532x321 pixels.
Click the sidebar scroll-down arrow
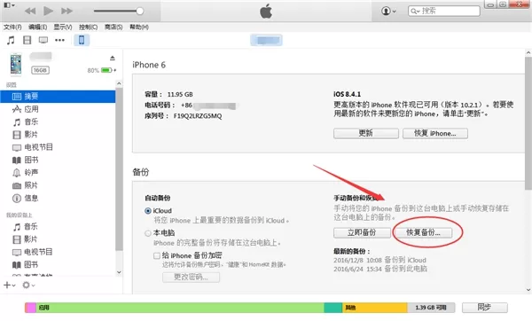[119, 272]
